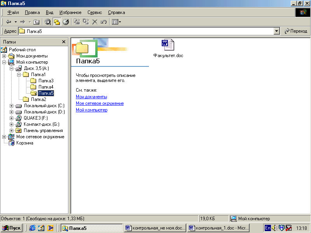
Task: Click the Move To toolbar icon
Action: point(77,22)
